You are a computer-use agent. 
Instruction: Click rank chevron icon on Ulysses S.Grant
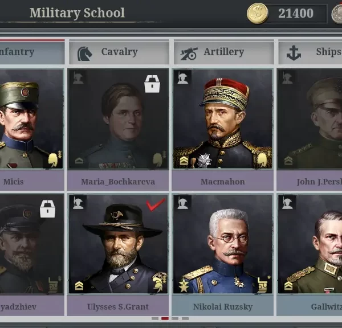tap(79, 285)
